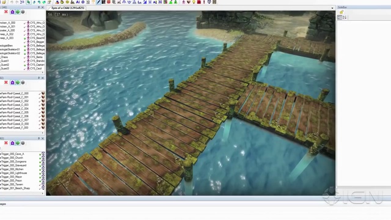Click green circle icon in Farm-Roof list panel

tap(18, 82)
